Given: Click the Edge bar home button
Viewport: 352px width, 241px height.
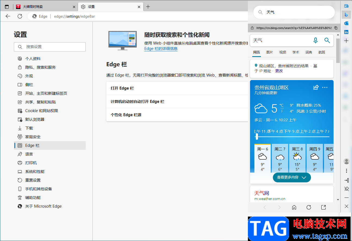Looking at the screenshot, I should [x=294, y=207].
